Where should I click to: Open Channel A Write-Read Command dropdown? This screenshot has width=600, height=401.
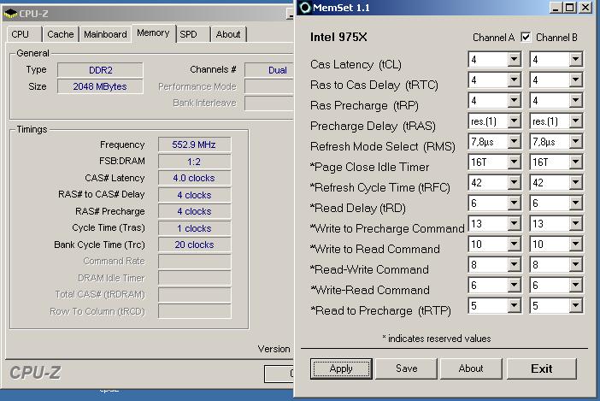[515, 285]
